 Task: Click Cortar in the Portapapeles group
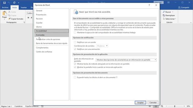point(12,12)
